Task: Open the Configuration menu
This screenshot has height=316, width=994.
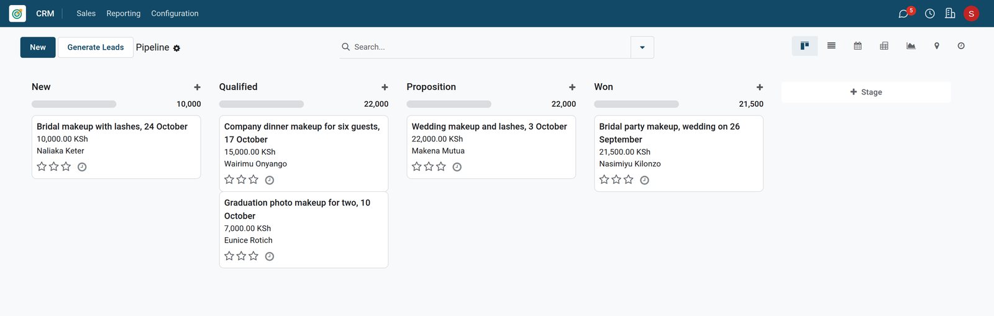Action: [175, 14]
